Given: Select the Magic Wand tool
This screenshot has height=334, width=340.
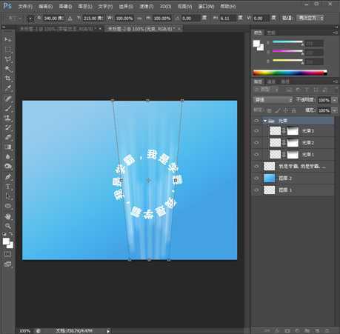Looking at the screenshot, I should pyautogui.click(x=8, y=69).
